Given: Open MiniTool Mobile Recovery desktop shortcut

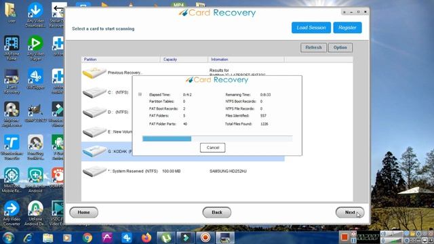Looking at the screenshot, I should pos(12,180).
